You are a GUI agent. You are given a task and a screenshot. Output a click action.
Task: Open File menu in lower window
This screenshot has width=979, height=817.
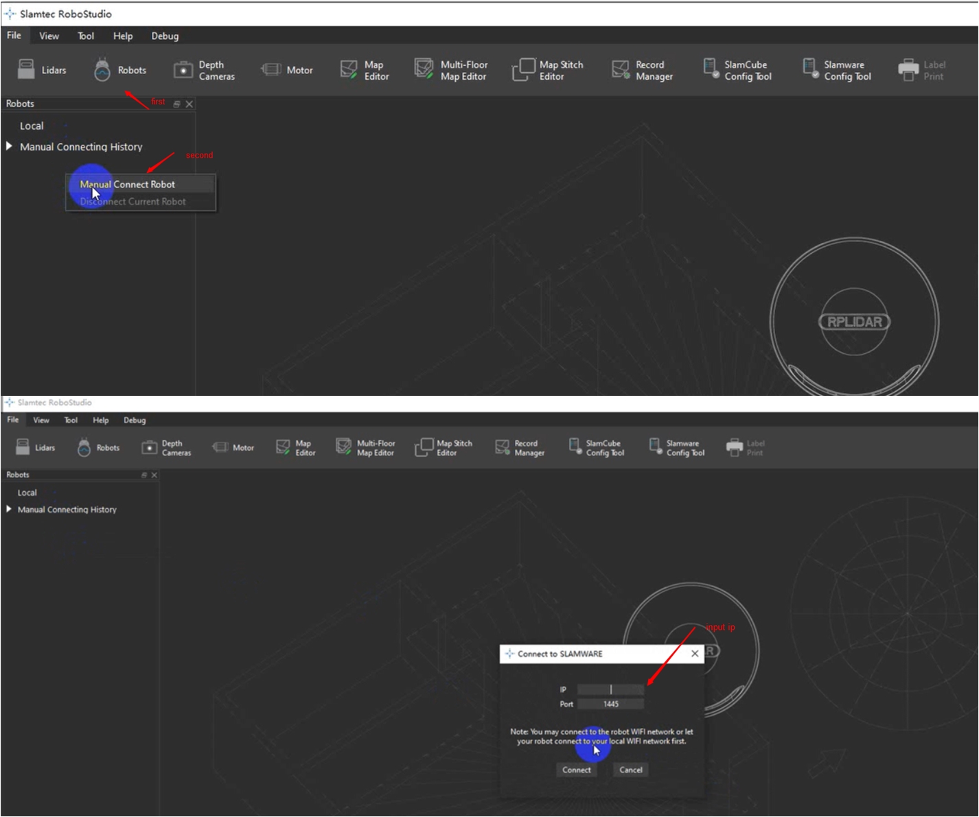click(13, 420)
